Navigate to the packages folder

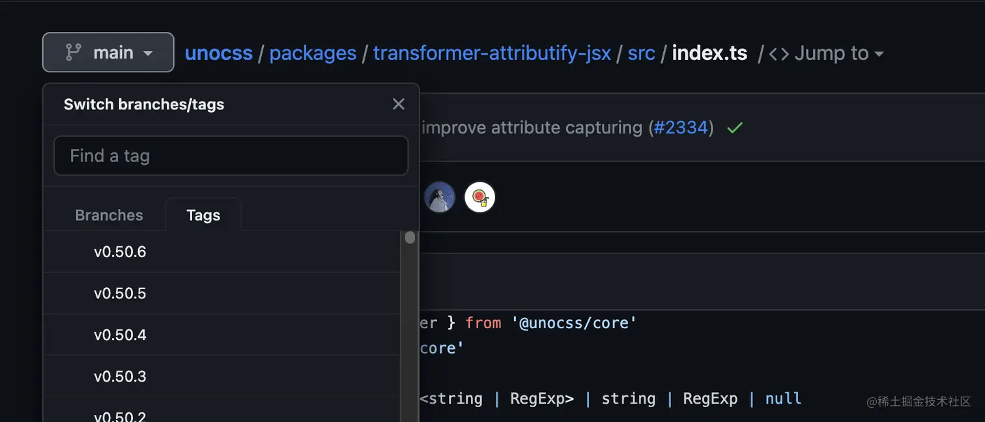pos(313,53)
